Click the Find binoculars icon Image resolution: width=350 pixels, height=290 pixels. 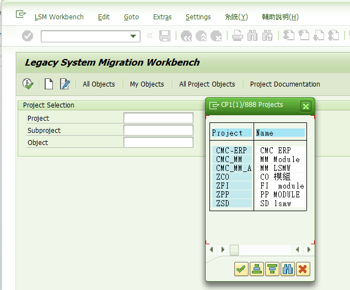(252, 36)
